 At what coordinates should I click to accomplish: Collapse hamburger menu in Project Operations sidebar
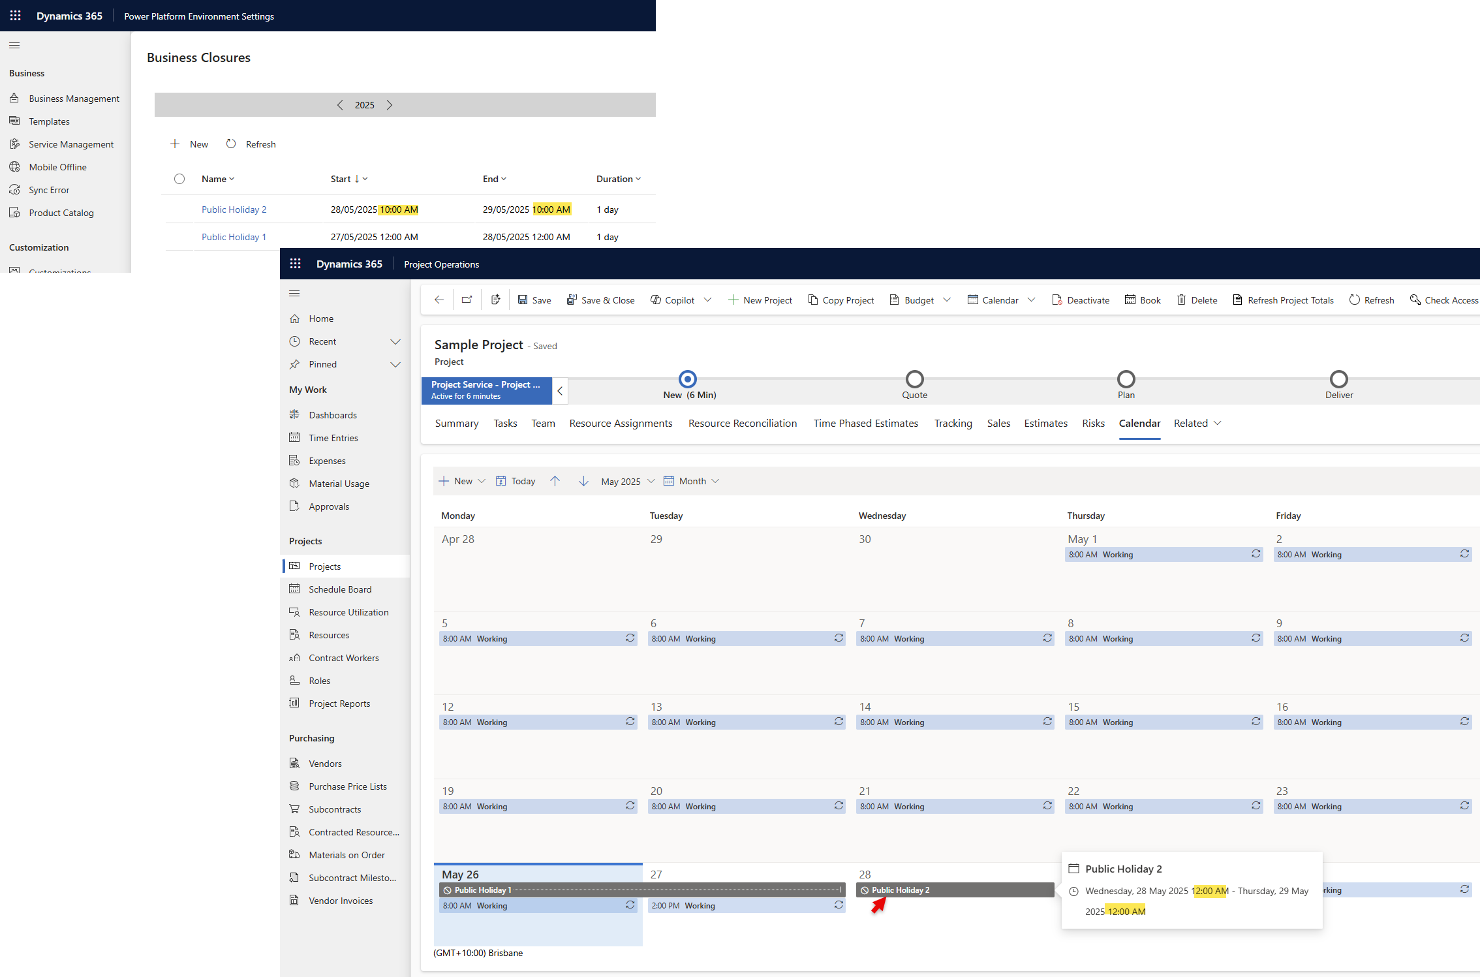[x=294, y=293]
